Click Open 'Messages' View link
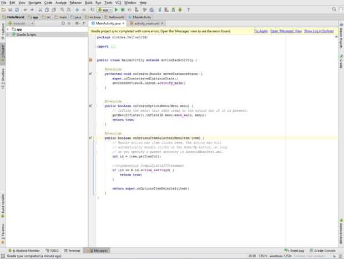The height and width of the screenshot is (259, 344). point(286,31)
